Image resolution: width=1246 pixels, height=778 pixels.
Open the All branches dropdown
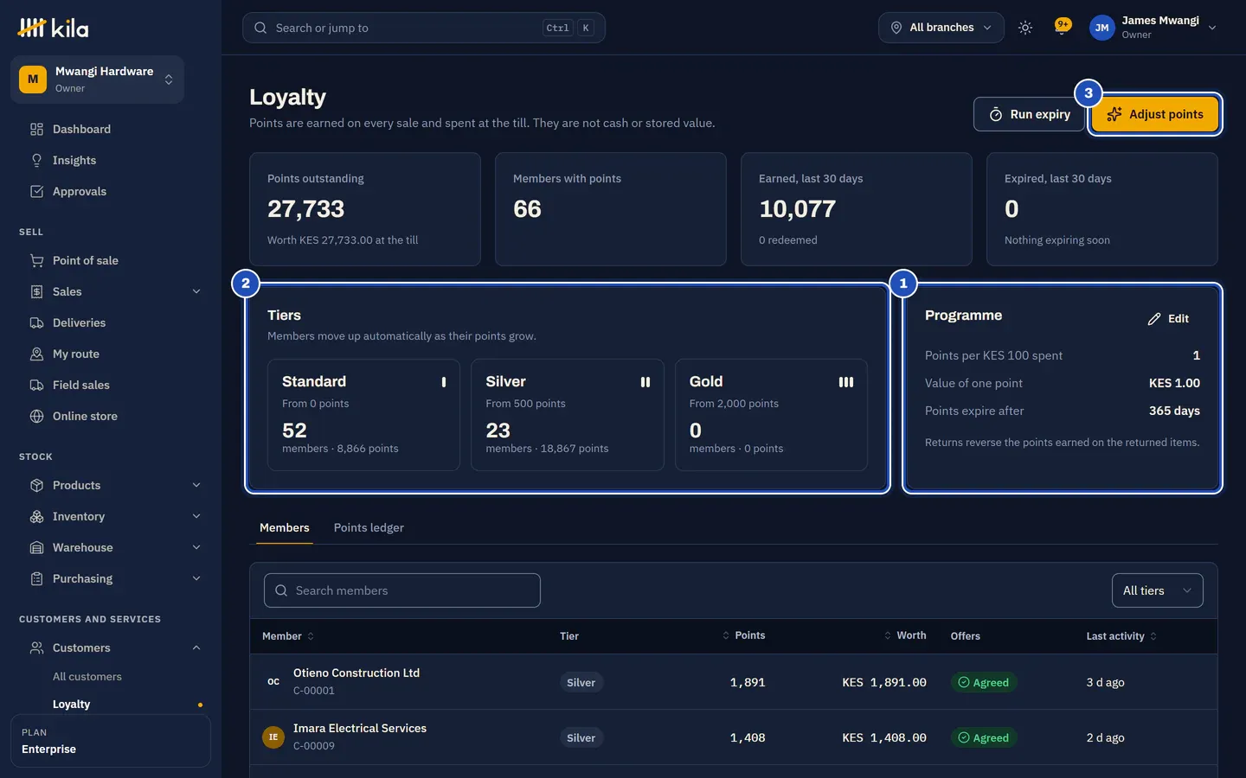[941, 28]
